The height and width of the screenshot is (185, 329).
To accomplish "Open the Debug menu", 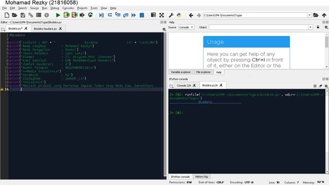I will pyautogui.click(x=54, y=8).
